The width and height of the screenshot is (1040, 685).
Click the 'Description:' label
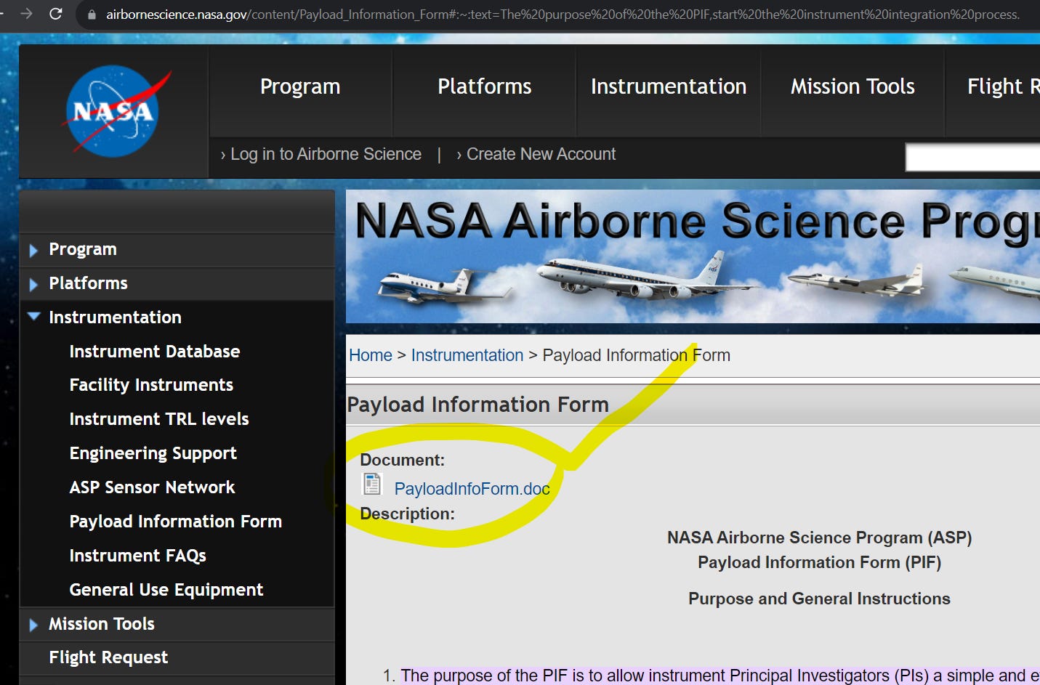pos(407,514)
